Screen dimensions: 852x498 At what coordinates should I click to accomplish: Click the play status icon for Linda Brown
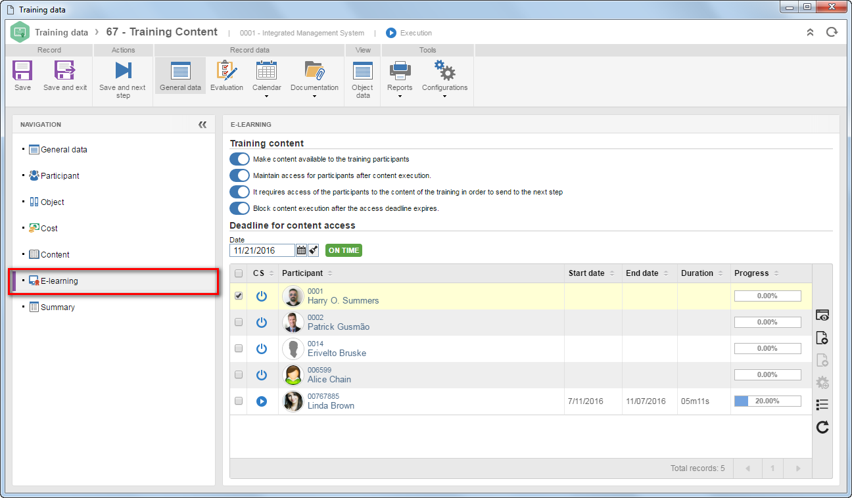262,401
